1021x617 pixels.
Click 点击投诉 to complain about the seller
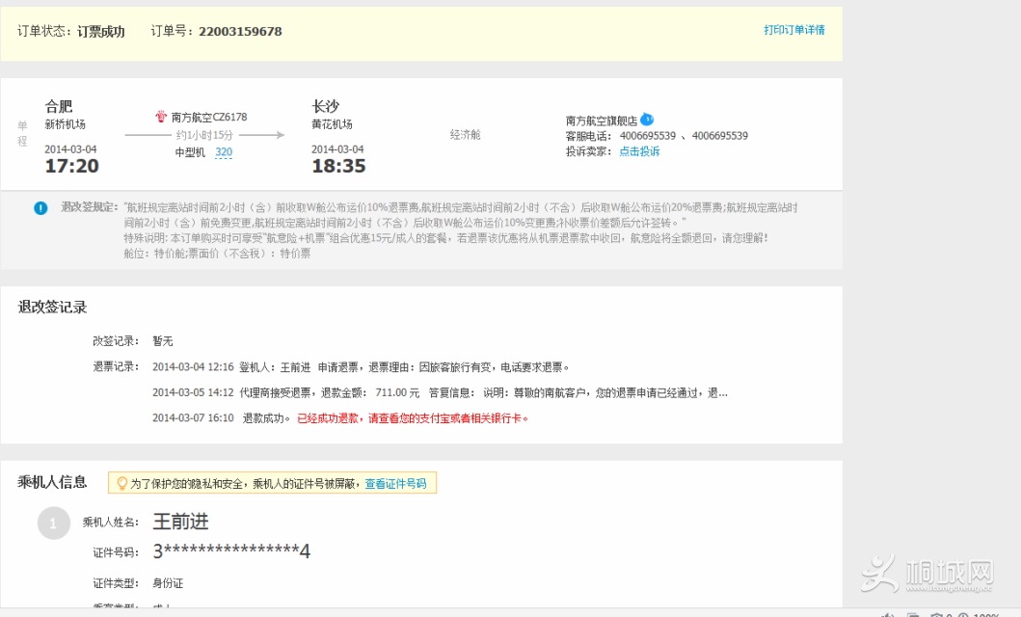639,151
